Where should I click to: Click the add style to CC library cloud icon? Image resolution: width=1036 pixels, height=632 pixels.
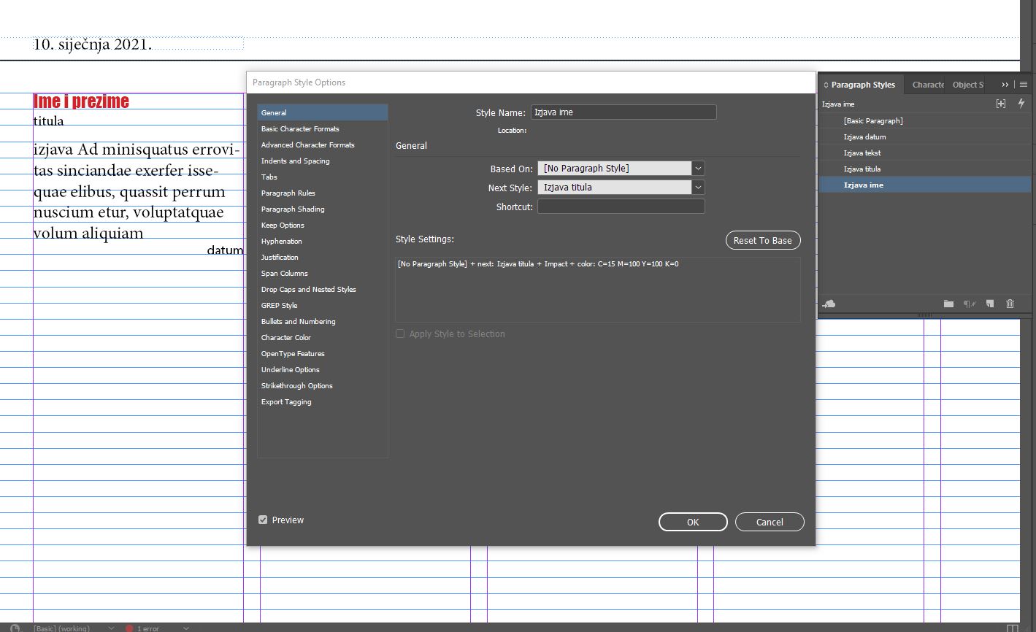point(829,304)
